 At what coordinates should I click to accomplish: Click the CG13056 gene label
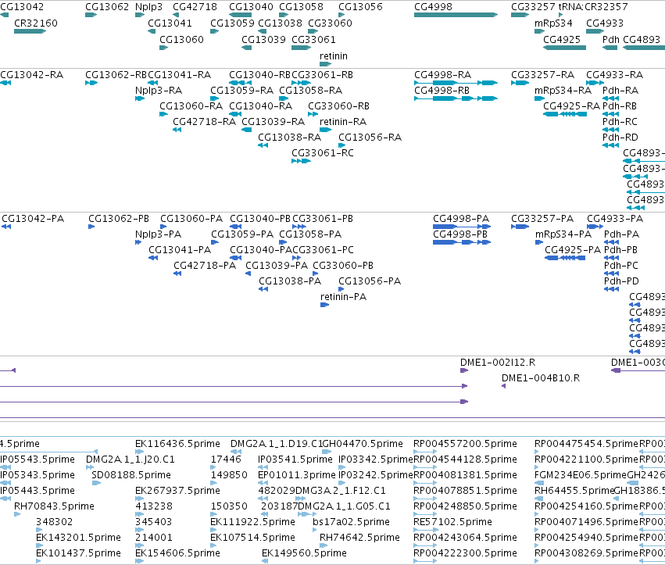(x=360, y=7)
